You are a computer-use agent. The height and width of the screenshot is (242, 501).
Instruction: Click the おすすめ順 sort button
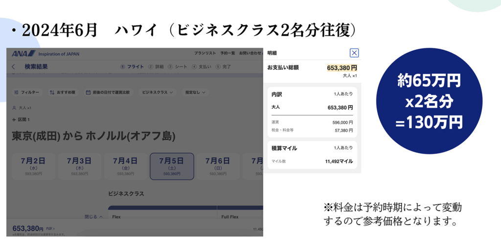63,92
